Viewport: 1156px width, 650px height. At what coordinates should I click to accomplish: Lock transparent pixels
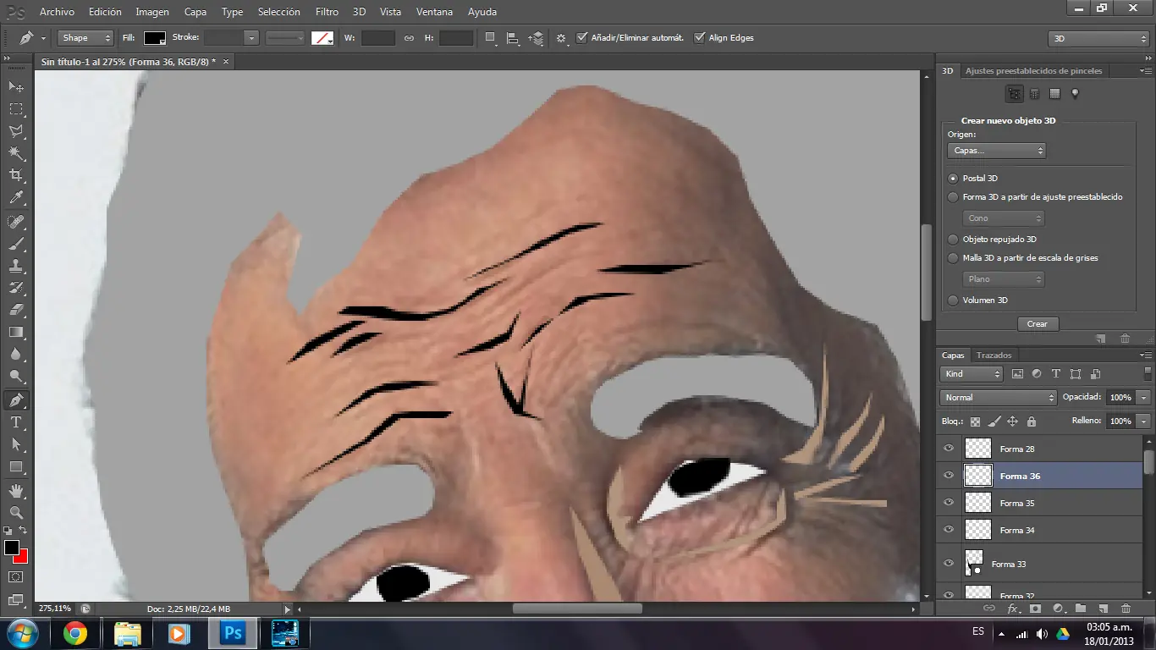[975, 421]
